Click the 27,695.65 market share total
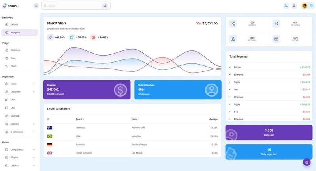 pyautogui.click(x=210, y=23)
